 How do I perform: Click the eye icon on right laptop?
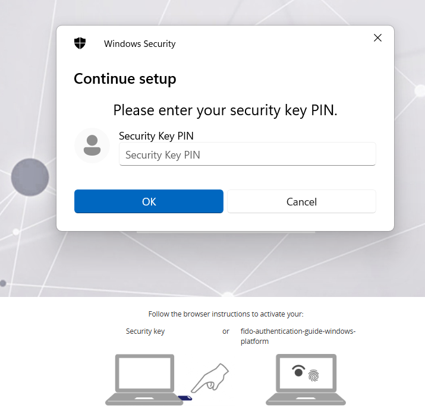[298, 371]
